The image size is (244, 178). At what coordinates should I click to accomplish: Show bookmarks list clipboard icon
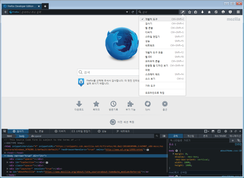196,12
